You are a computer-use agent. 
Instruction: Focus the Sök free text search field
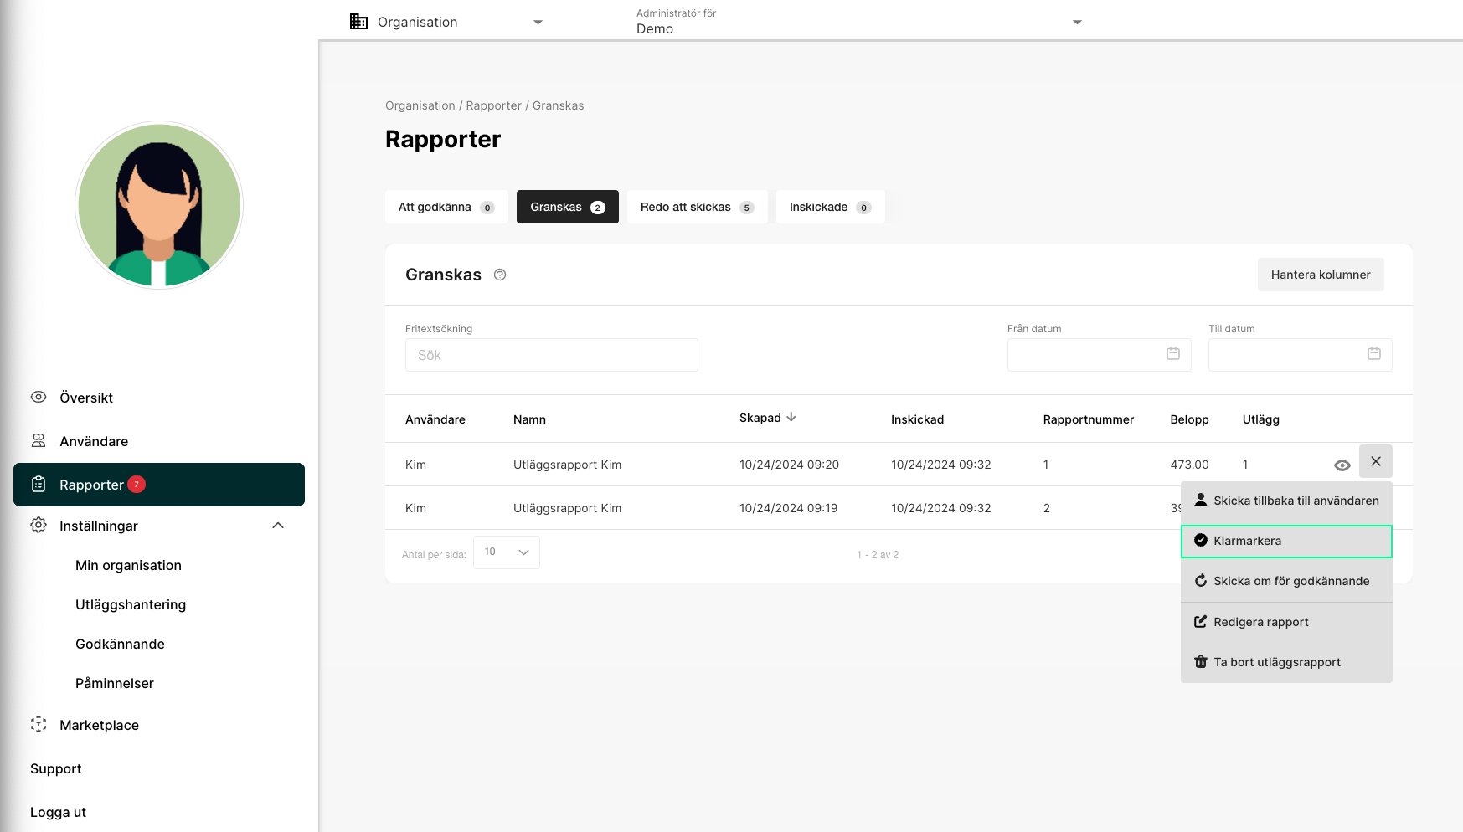tap(552, 355)
